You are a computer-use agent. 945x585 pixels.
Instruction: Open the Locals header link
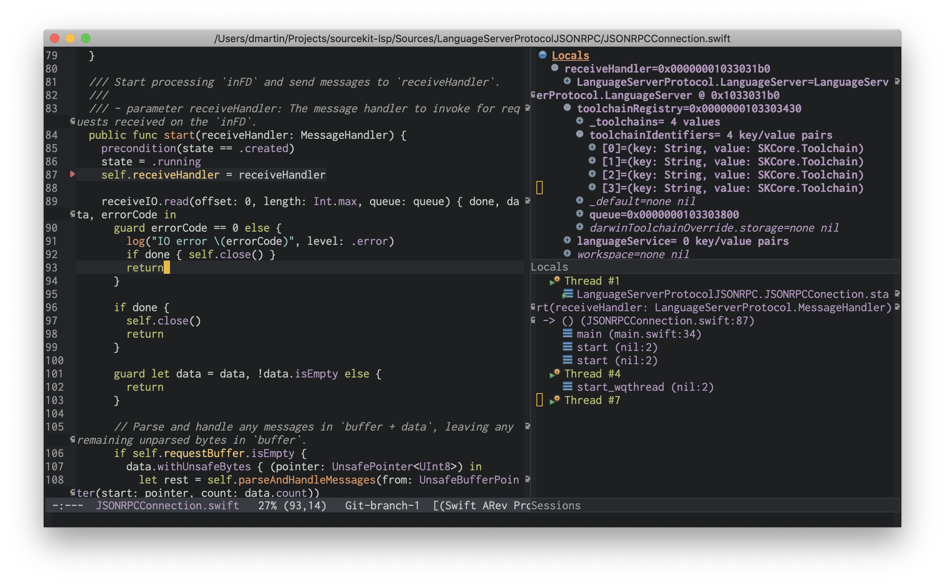(x=570, y=55)
